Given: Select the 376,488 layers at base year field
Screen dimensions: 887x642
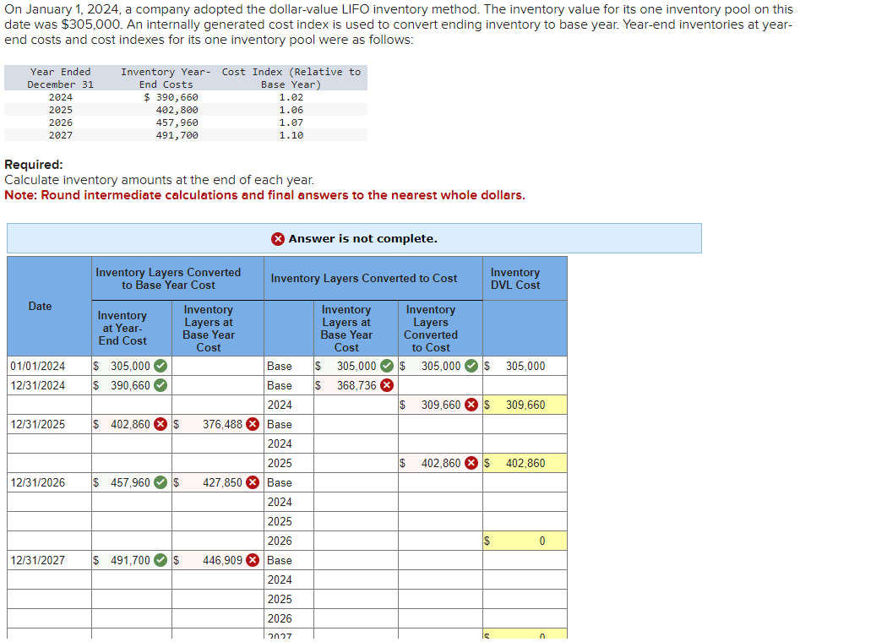Looking at the screenshot, I should click(x=218, y=424).
